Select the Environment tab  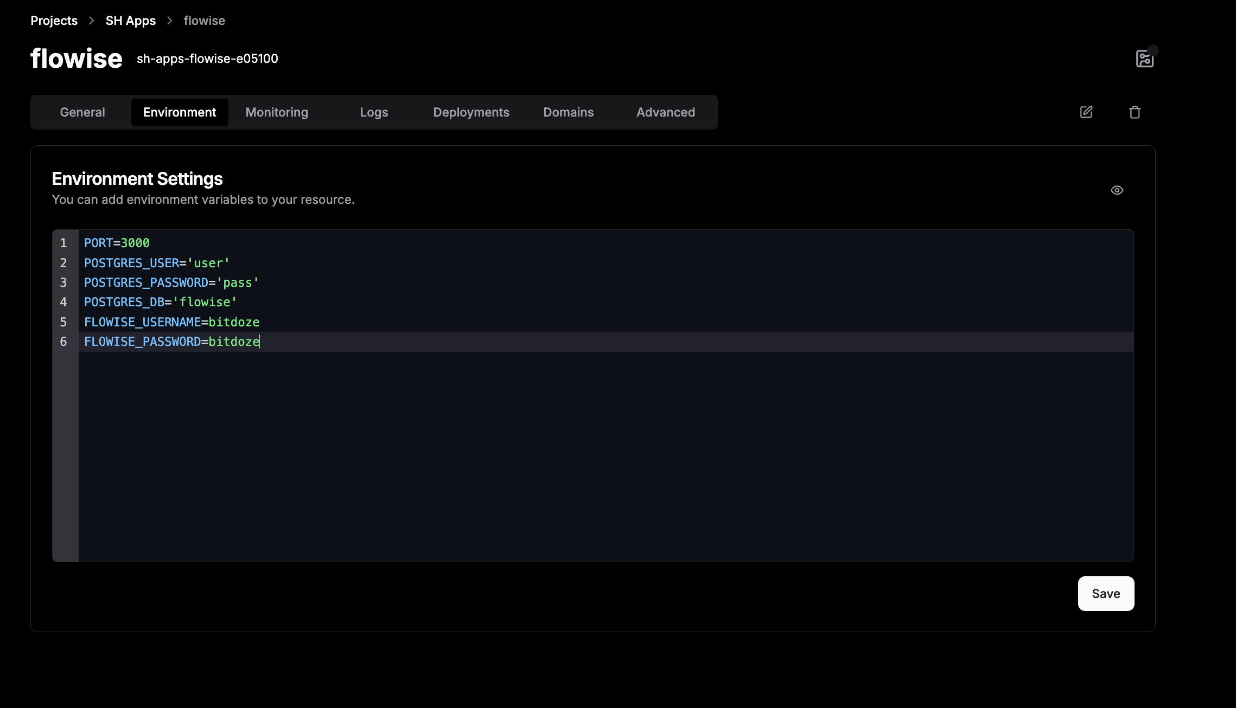tap(180, 112)
